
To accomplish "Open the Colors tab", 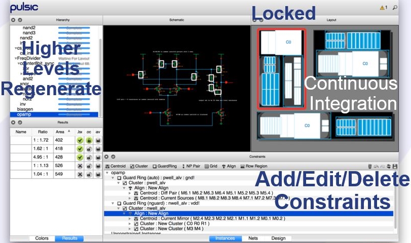I will click(x=42, y=238).
